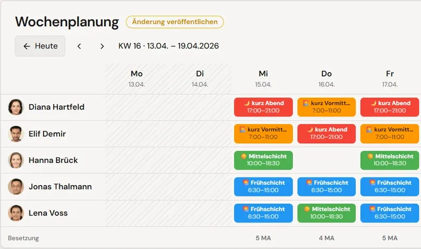Image resolution: width=421 pixels, height=249 pixels.
Task: Open Lena's Wednesday Frühschicht shift
Action: pyautogui.click(x=264, y=213)
